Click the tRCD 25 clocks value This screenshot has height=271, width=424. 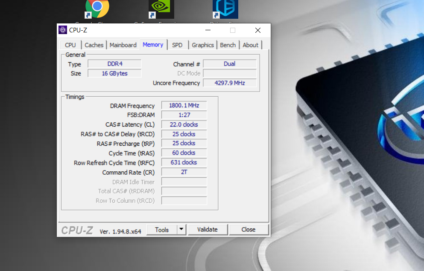(x=184, y=134)
